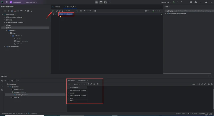
Task: Expand Scratches and Consoles in Files
Action: 166,14
